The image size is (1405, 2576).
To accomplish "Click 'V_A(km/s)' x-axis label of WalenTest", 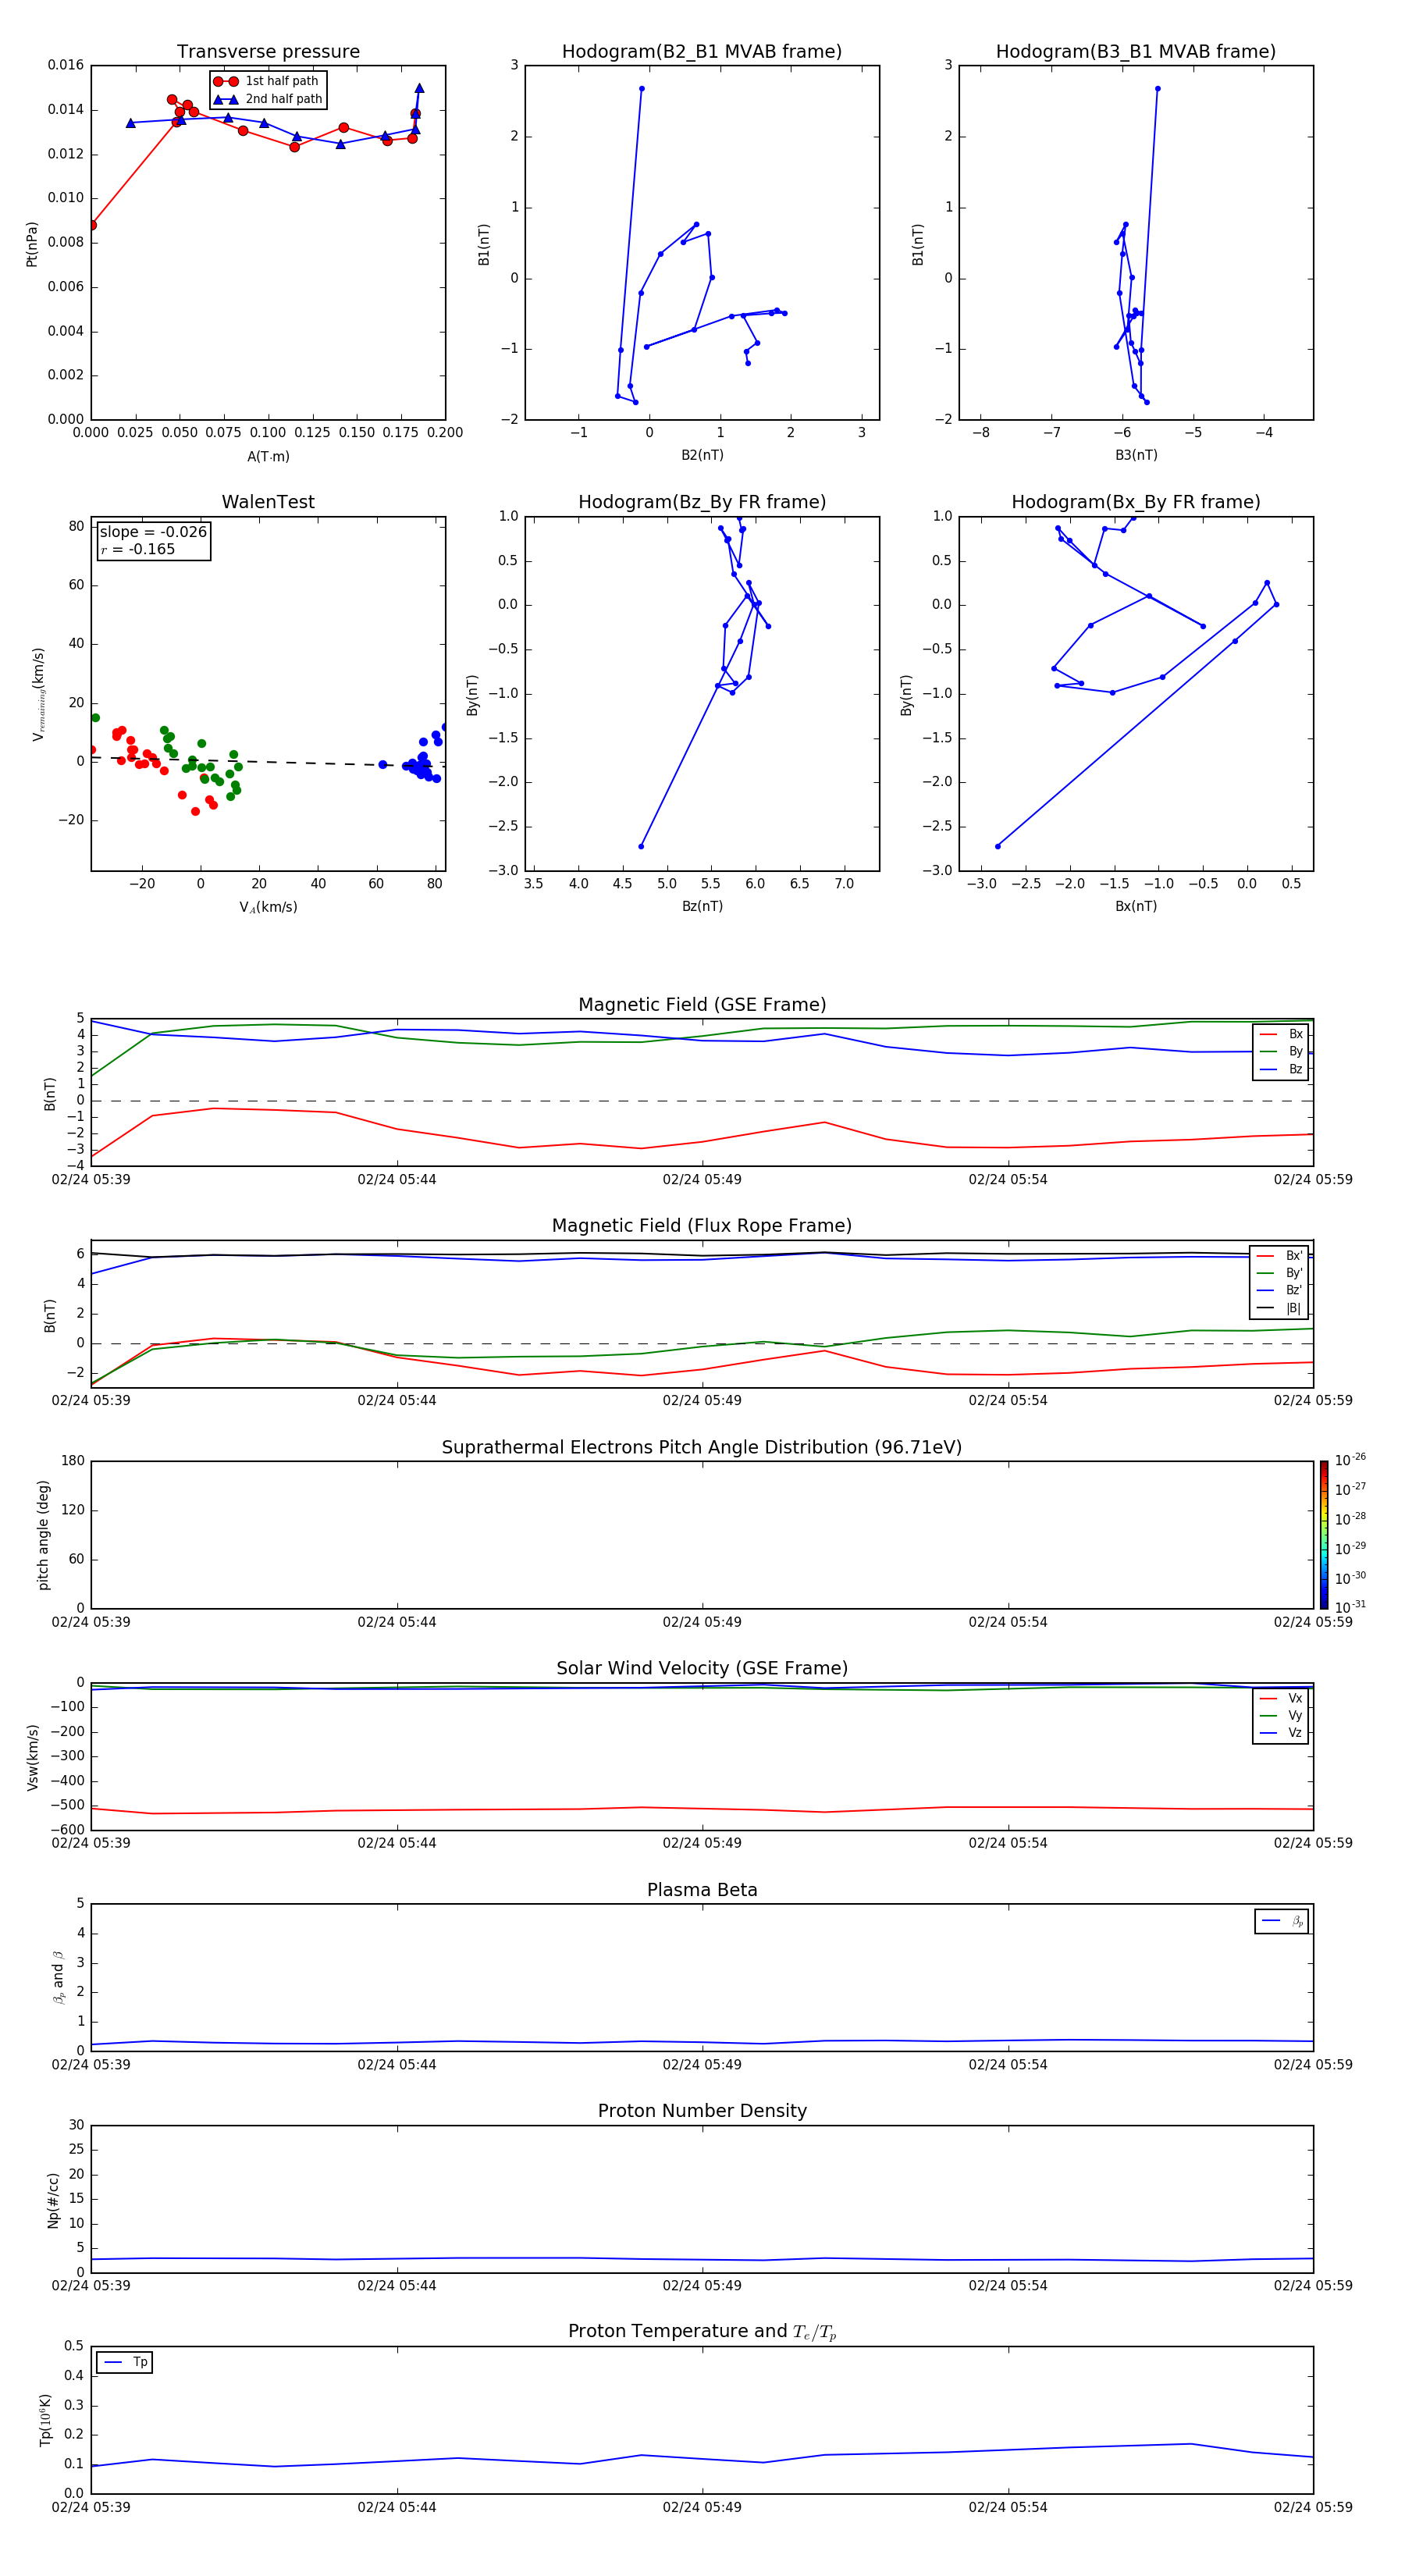I will tap(268, 907).
